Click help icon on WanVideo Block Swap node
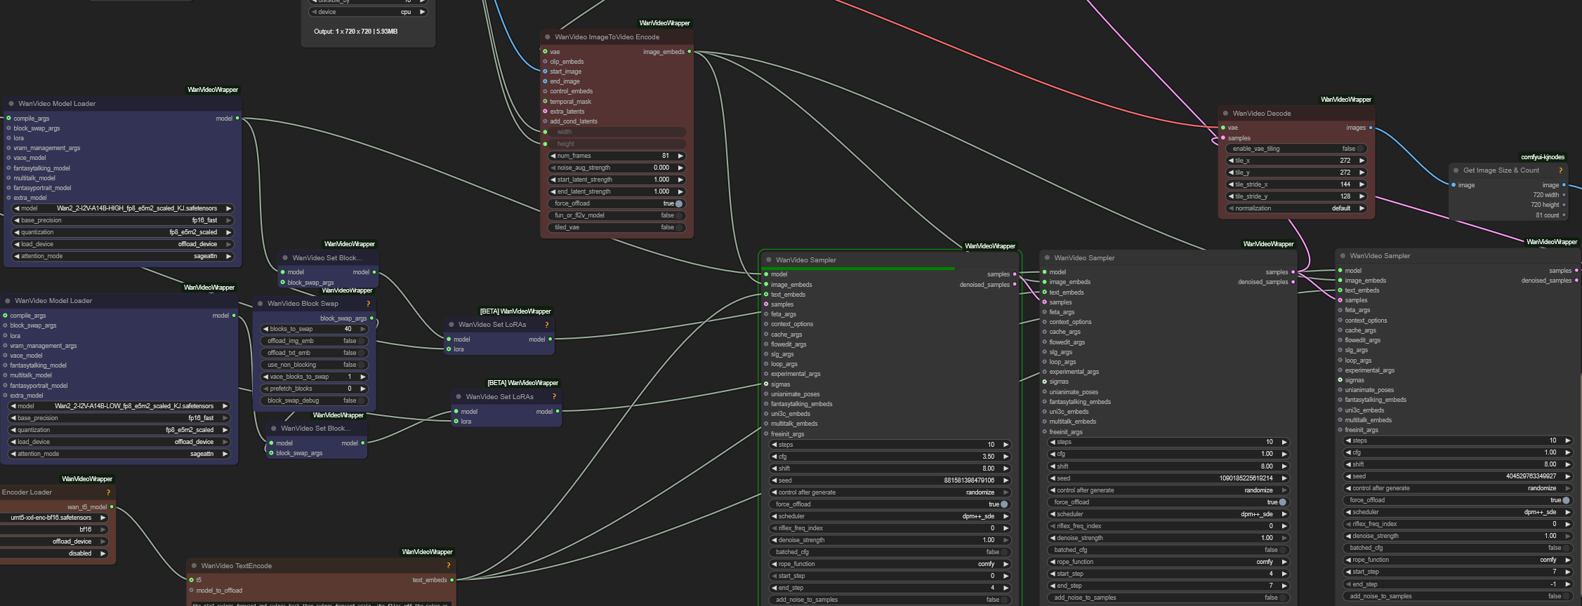Image resolution: width=1582 pixels, height=606 pixels. pyautogui.click(x=368, y=304)
